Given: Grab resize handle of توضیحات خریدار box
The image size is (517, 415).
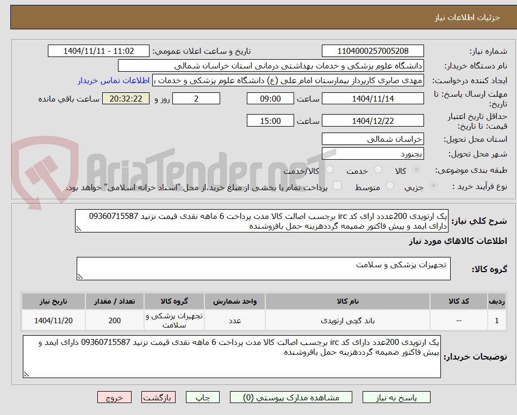Looking at the screenshot, I should tap(26, 374).
